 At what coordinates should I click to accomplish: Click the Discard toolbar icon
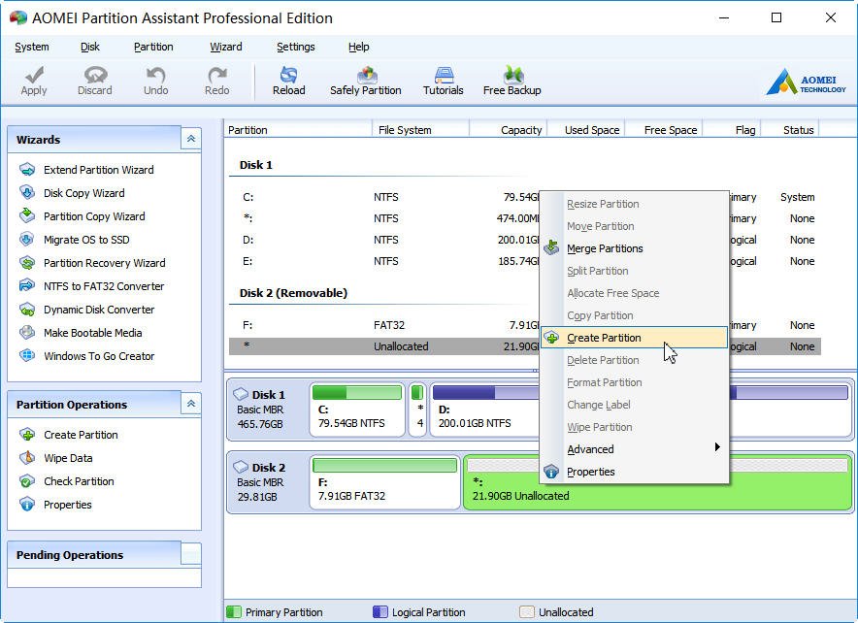click(x=95, y=75)
